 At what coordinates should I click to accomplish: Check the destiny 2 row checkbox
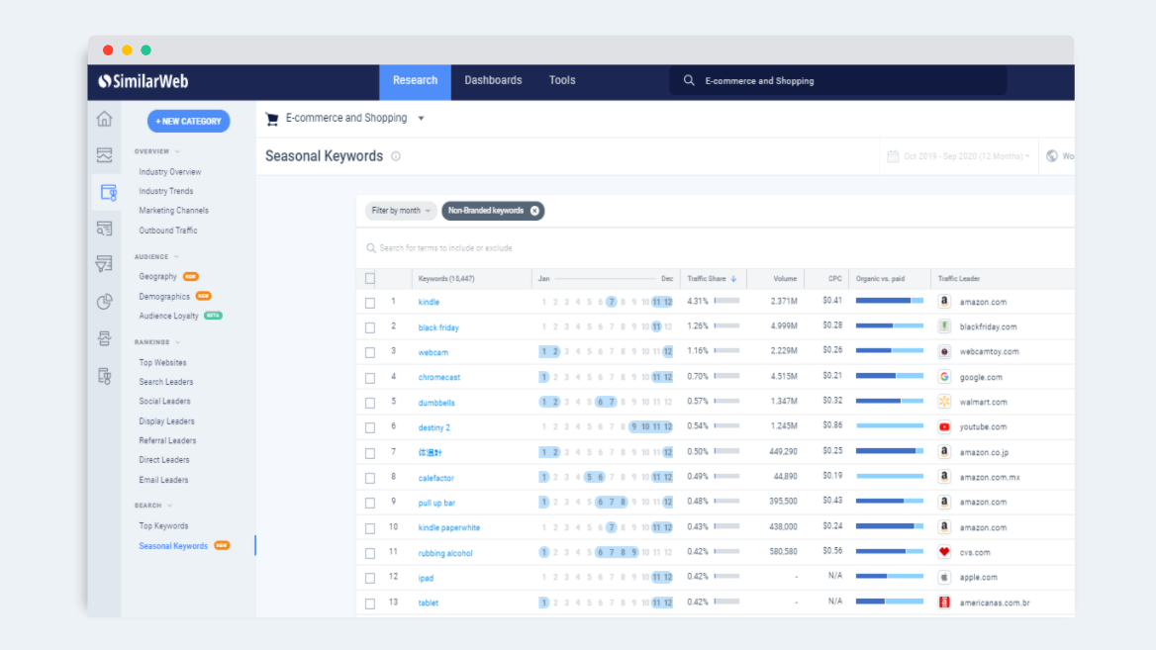(x=370, y=428)
